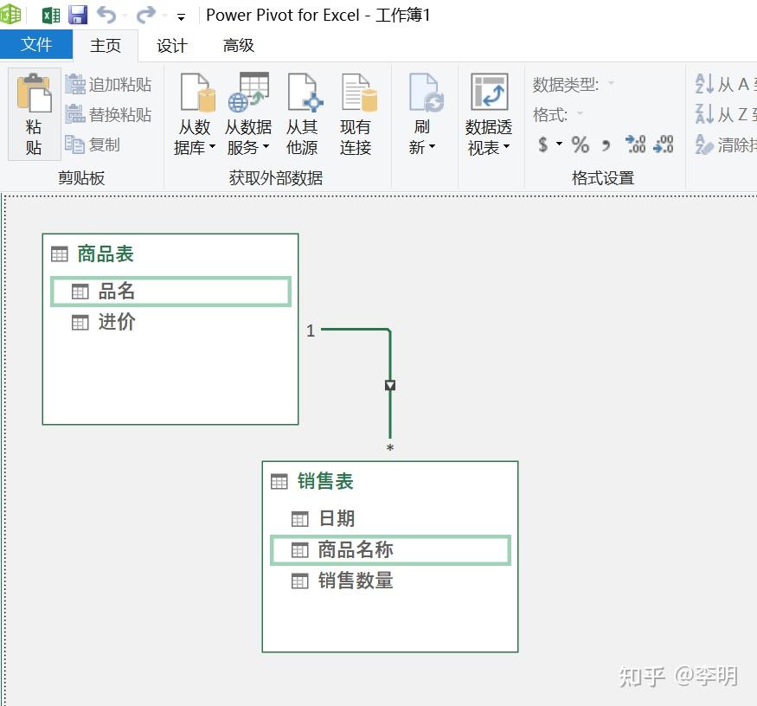Switch to the 设计 ribbon tab
This screenshot has height=706, width=757.
pos(170,45)
